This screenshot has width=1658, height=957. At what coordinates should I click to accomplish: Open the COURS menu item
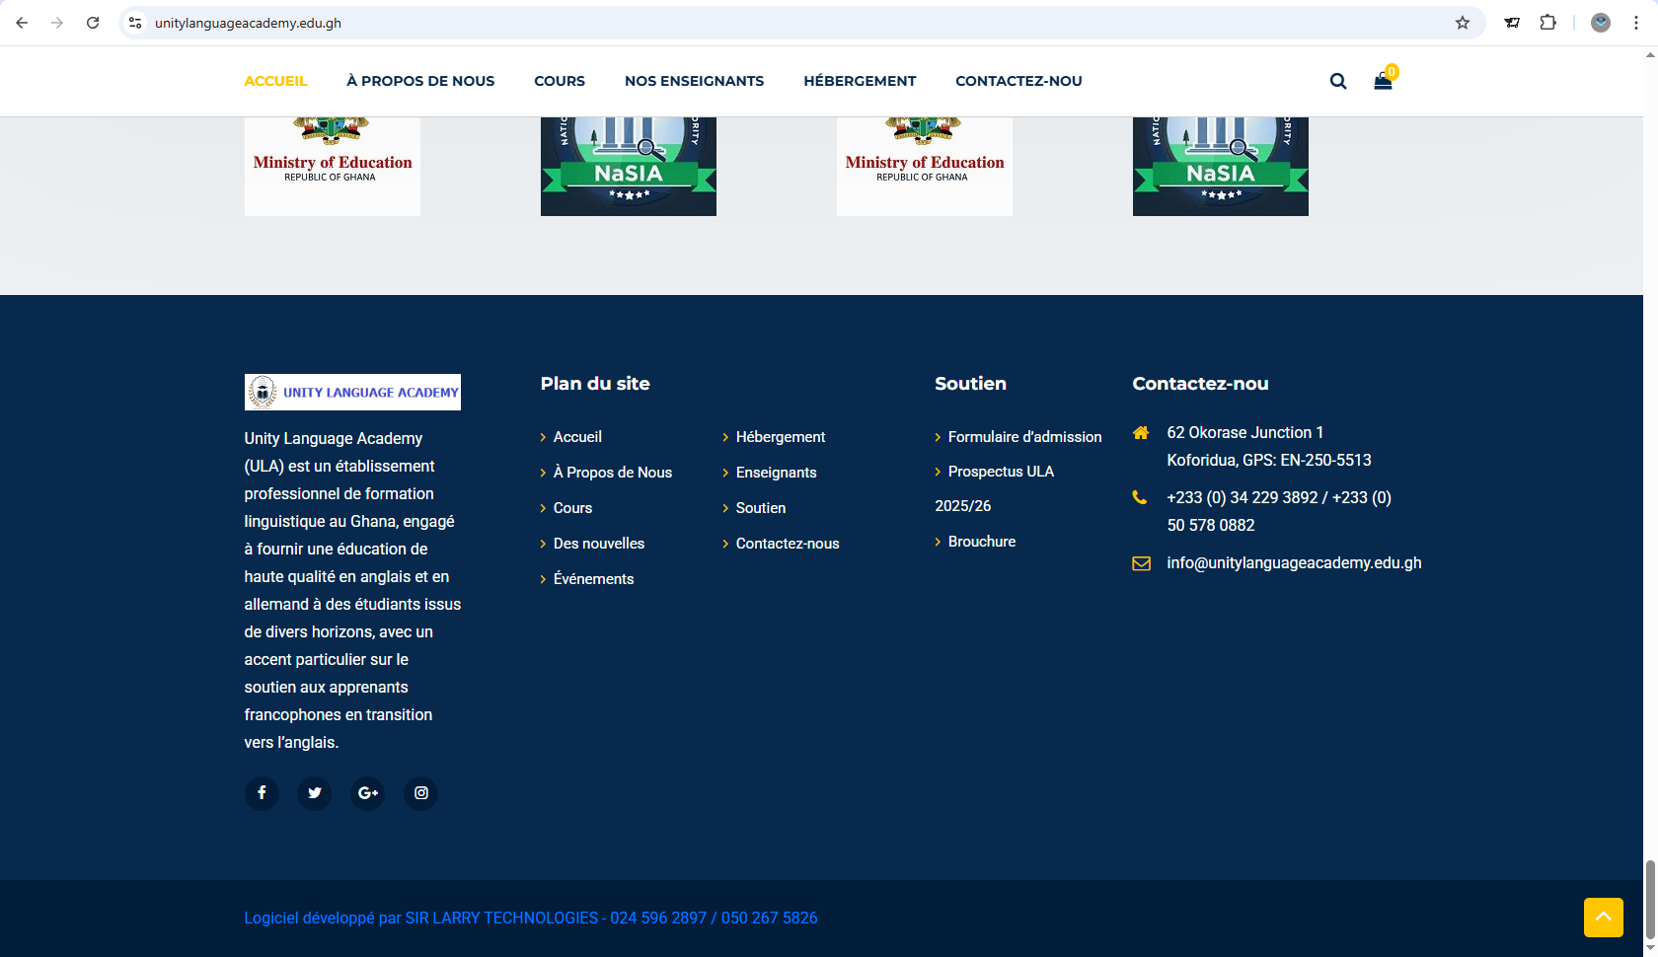click(560, 81)
